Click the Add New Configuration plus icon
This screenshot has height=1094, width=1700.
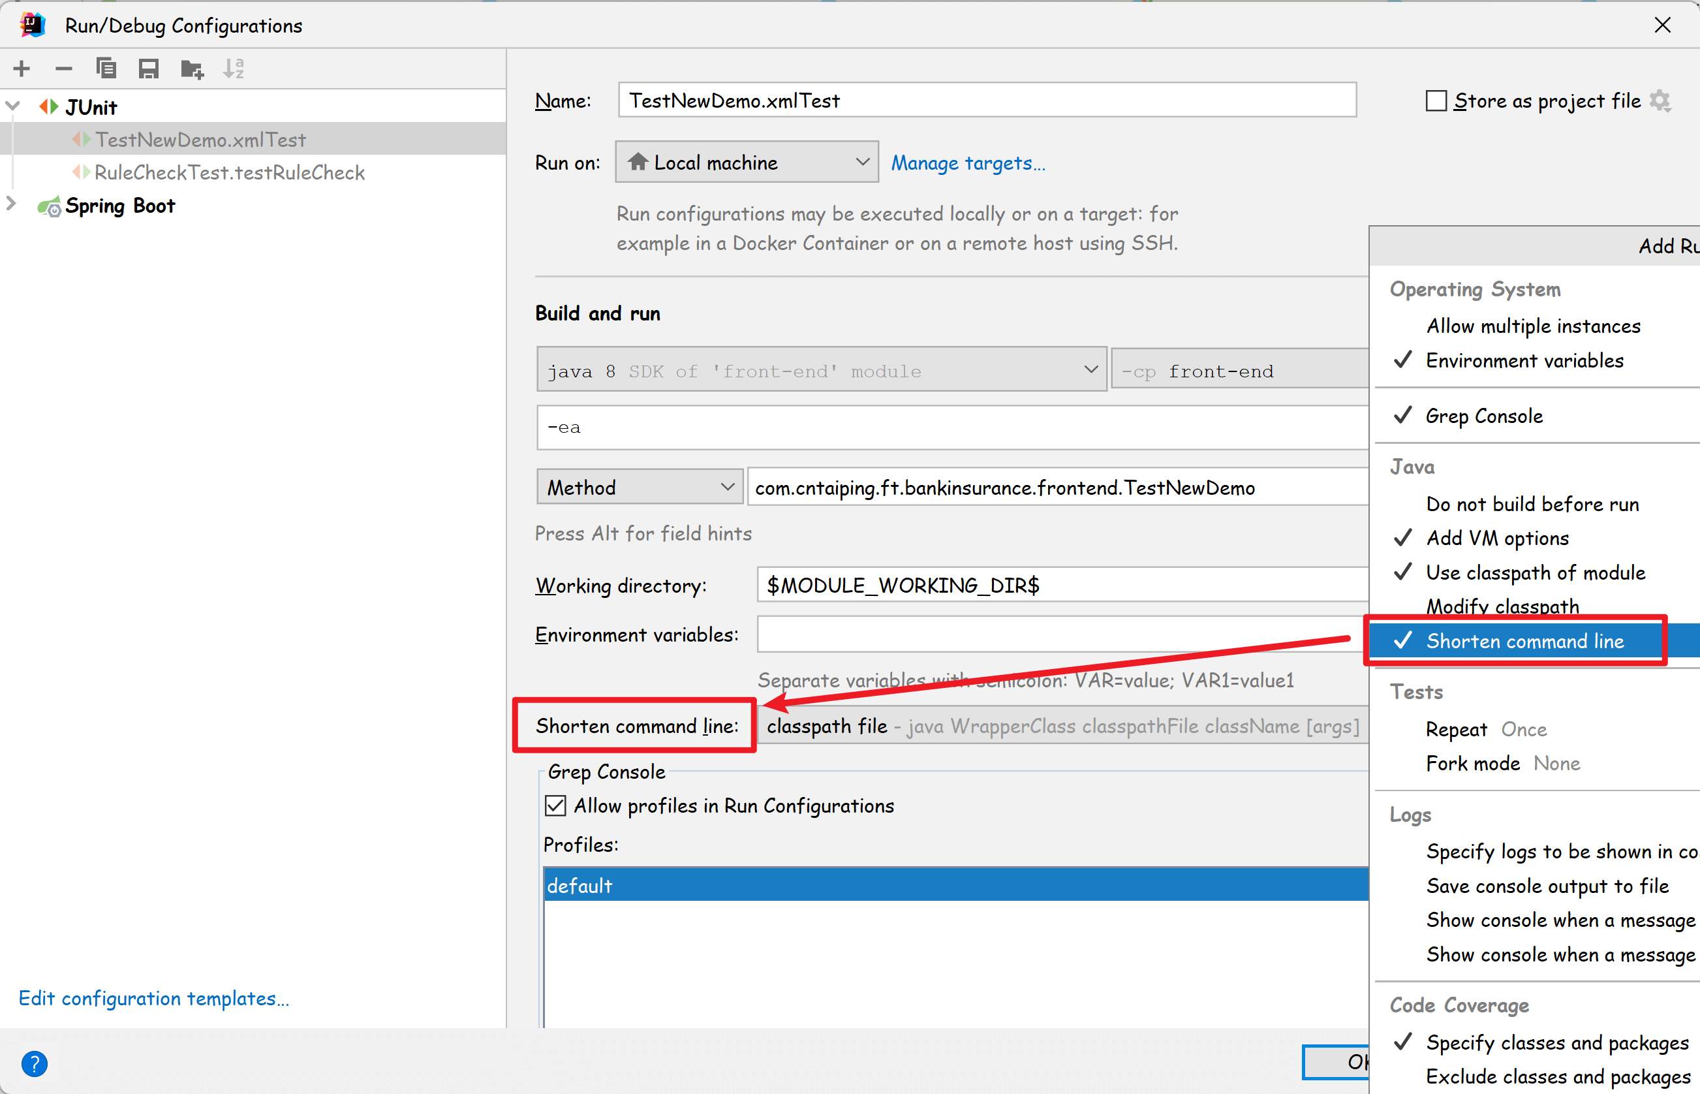(x=22, y=69)
